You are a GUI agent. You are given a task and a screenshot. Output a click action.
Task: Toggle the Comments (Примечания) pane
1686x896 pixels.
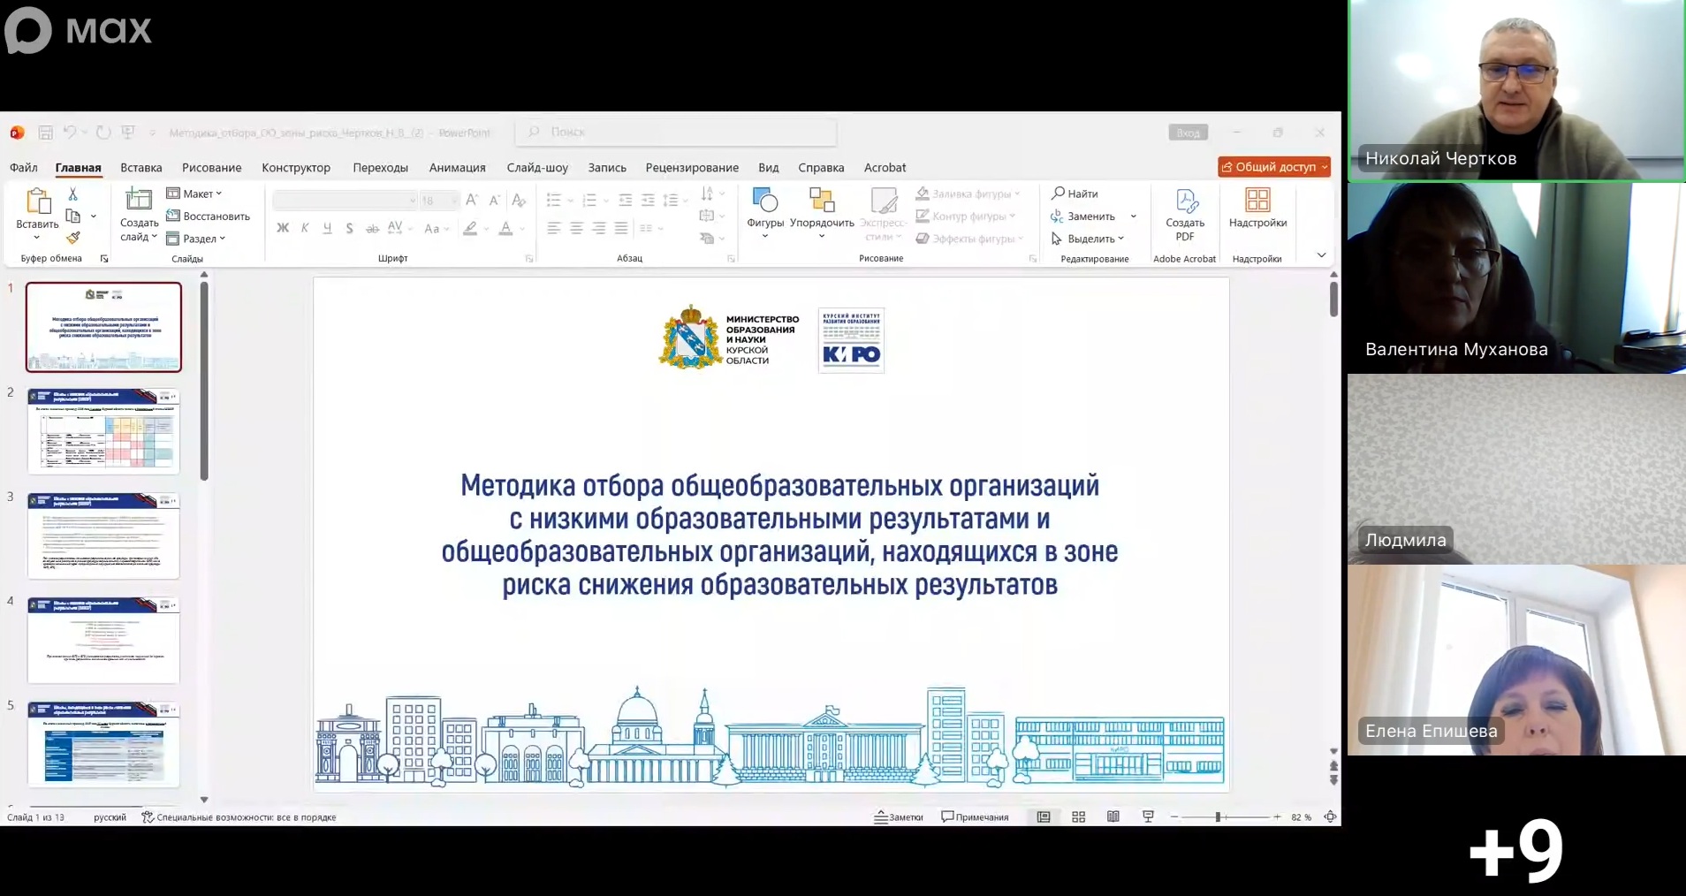pyautogui.click(x=975, y=817)
